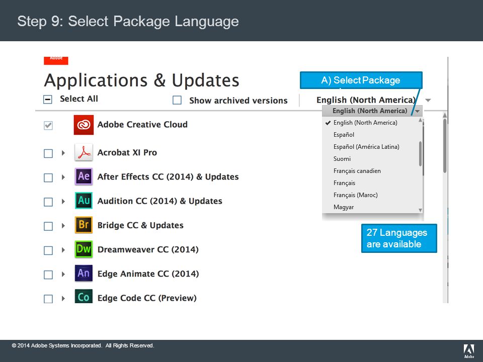Screen dimensions: 483x362
Task: Click the Bridge CC & Updates label
Action: tap(140, 225)
